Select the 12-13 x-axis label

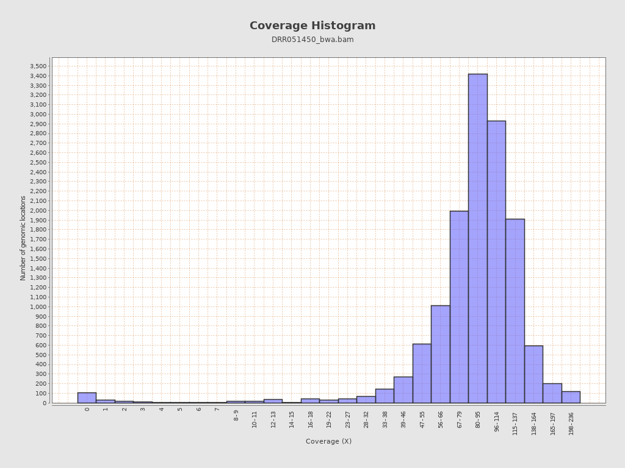[x=273, y=419]
